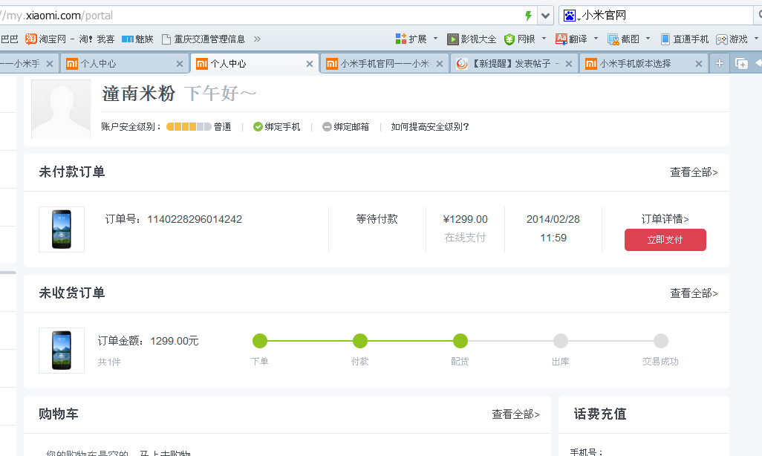
Task: Open the 游戏 dropdown arrow
Action: [756, 39]
